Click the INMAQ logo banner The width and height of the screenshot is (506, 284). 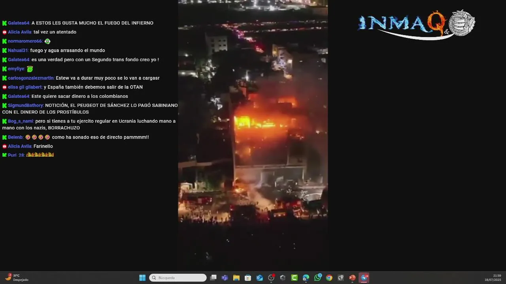coord(416,24)
